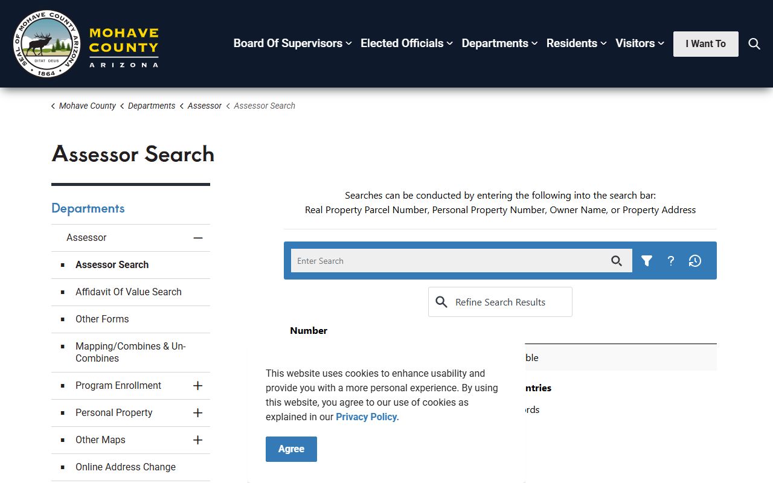The width and height of the screenshot is (773, 483).
Task: Open Program Enrollment page link
Action: pyautogui.click(x=118, y=385)
